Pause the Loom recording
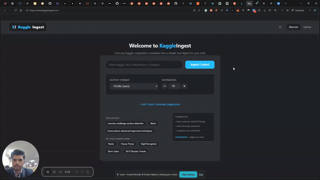The width and height of the screenshot is (320, 180). 54,172
